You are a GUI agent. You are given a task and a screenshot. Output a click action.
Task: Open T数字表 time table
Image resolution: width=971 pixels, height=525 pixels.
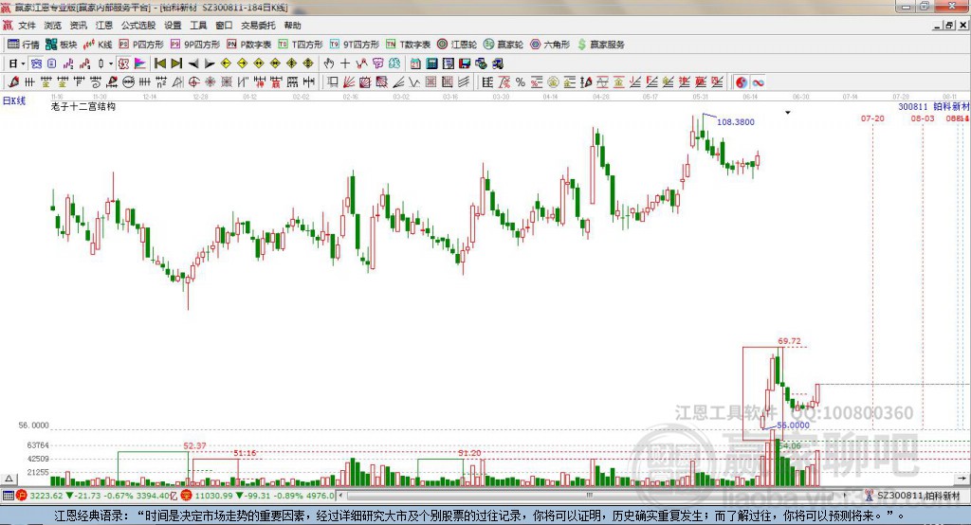[x=408, y=44]
